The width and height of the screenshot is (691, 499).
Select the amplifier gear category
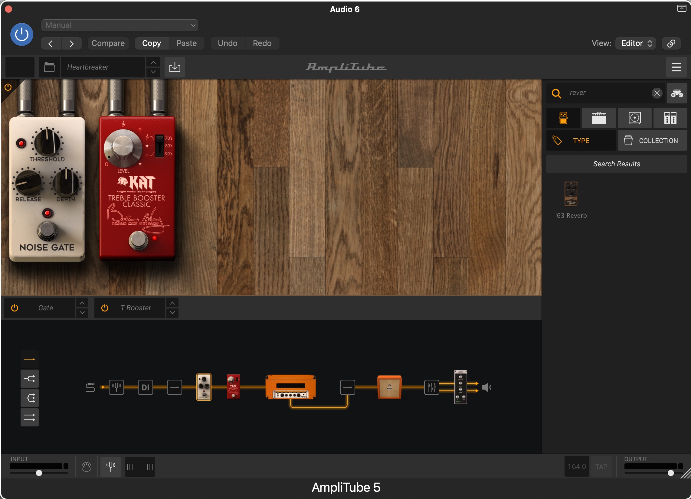[599, 118]
